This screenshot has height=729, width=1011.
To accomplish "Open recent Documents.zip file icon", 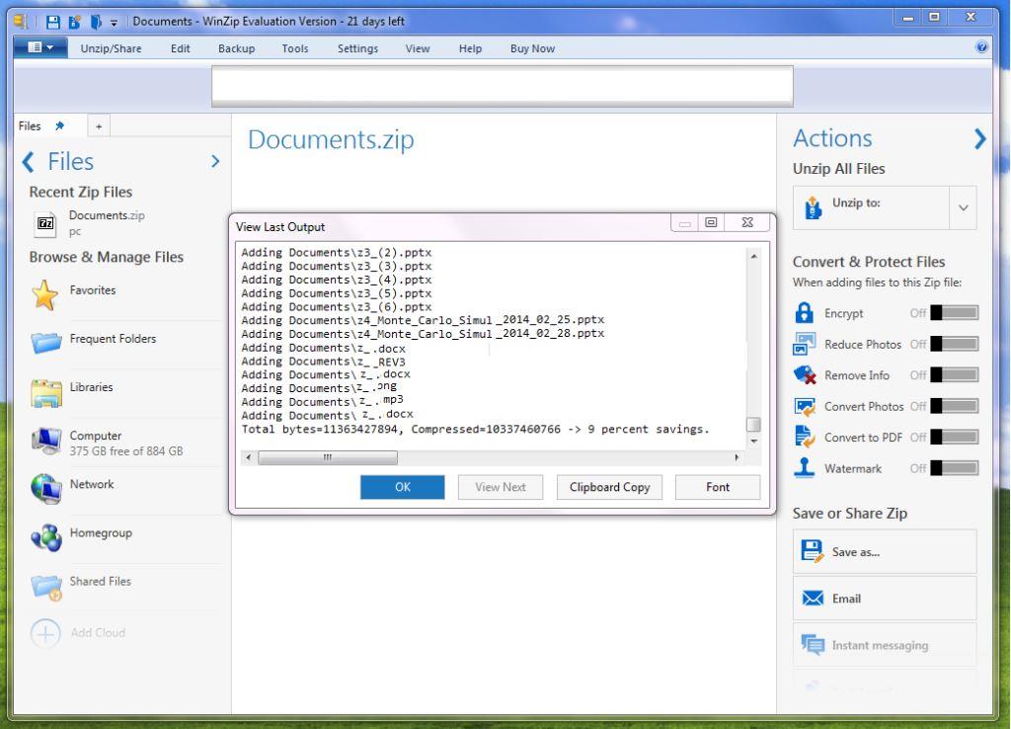I will click(45, 224).
